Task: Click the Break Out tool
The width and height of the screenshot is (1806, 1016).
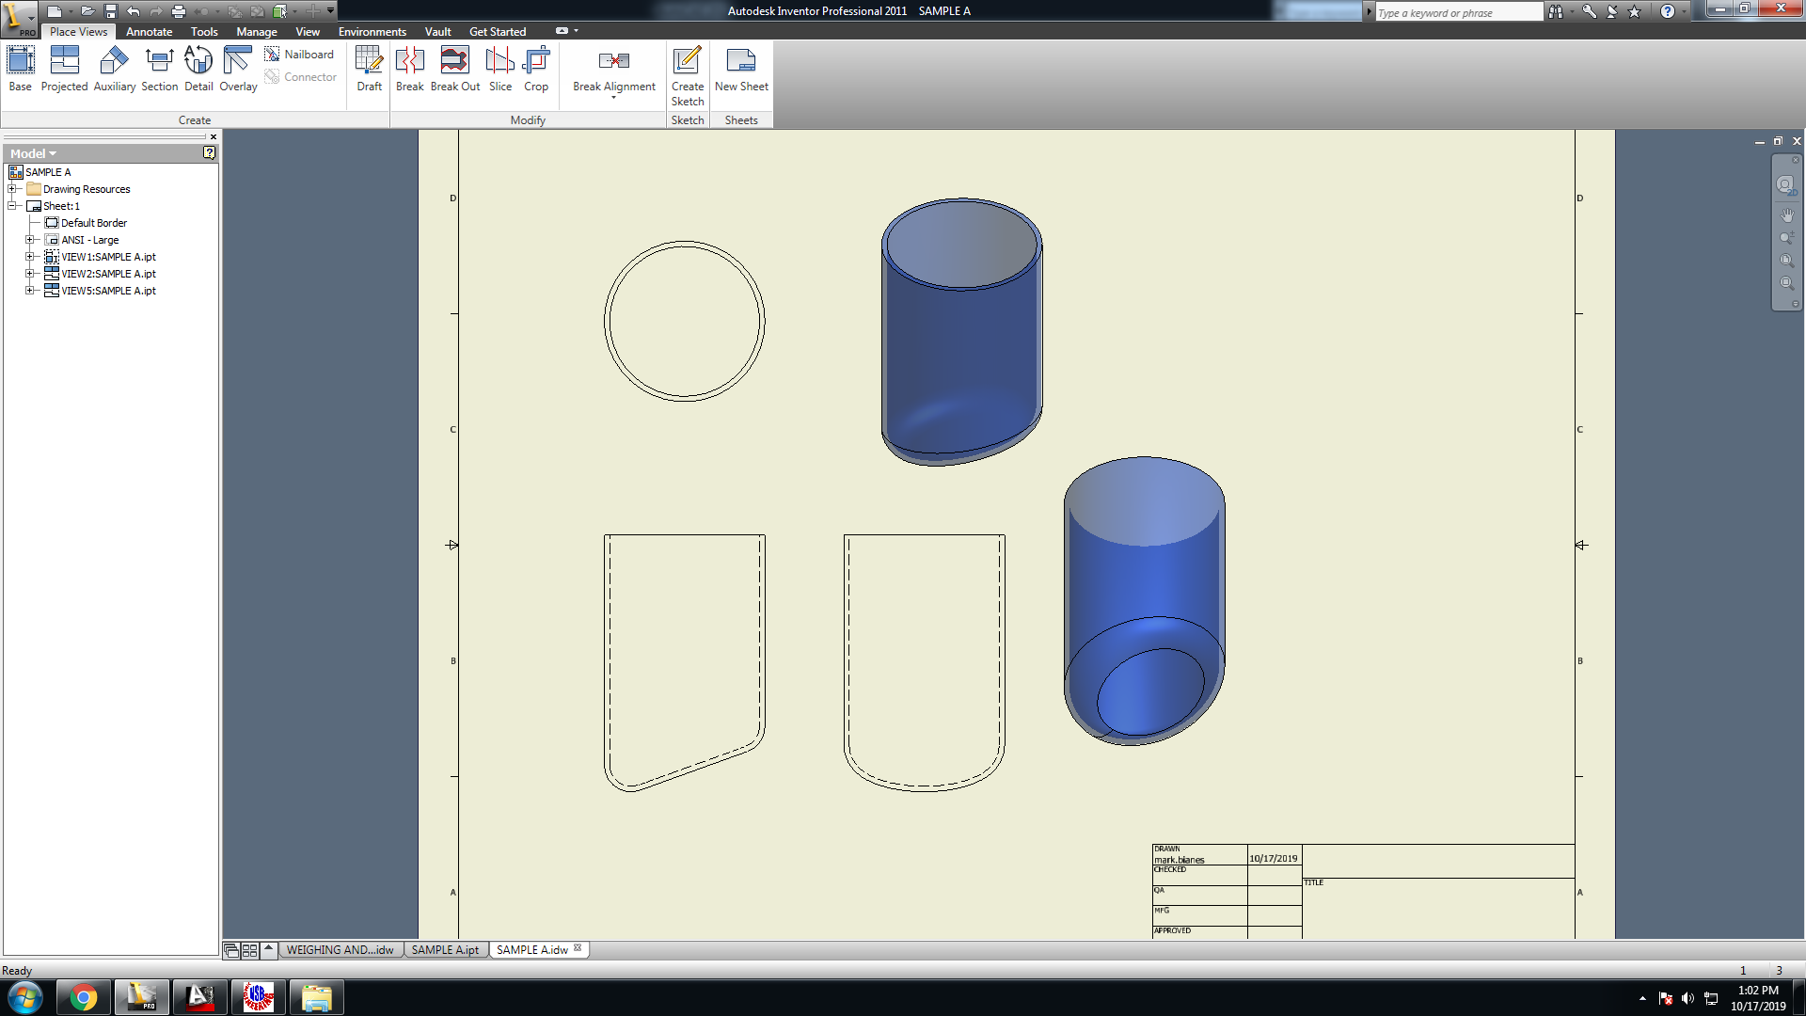Action: click(455, 69)
